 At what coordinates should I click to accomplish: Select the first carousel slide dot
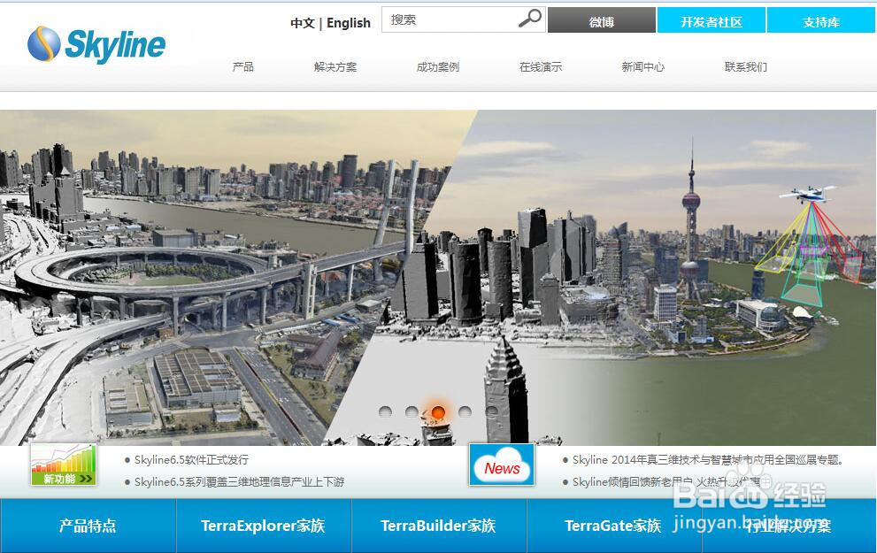385,412
